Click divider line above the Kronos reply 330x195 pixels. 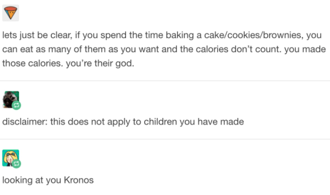165,139
